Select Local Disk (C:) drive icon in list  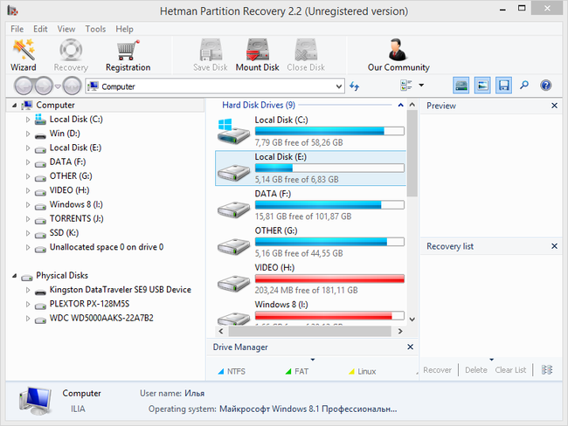pyautogui.click(x=233, y=132)
